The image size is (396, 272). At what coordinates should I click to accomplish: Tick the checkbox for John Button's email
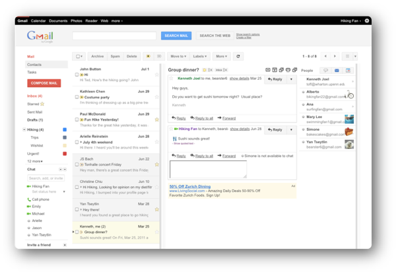tap(77, 75)
